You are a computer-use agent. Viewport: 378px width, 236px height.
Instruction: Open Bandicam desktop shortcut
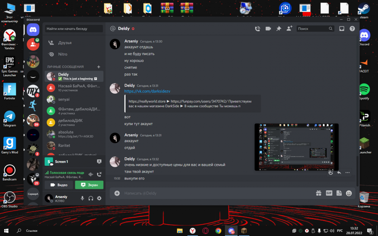click(x=10, y=173)
